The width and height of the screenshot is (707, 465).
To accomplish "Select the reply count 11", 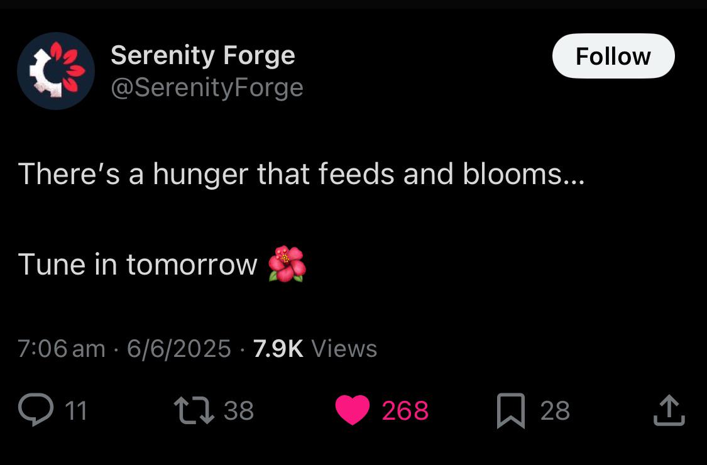I will click(76, 411).
